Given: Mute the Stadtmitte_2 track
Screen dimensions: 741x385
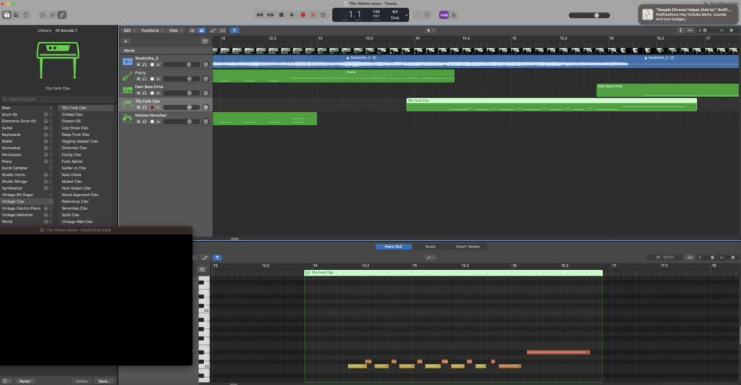Looking at the screenshot, I should (138, 64).
